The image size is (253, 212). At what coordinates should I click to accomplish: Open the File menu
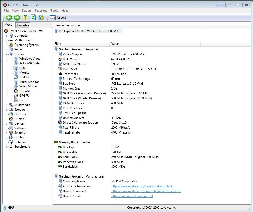[x=6, y=11]
